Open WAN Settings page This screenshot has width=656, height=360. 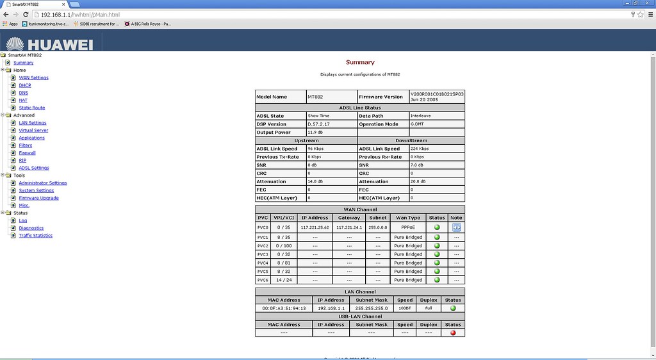(33, 78)
